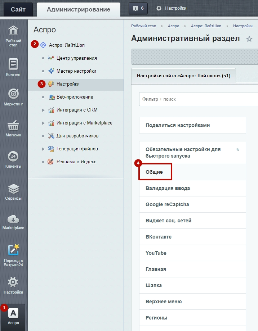Click the Интеграция с Marketplace chart icon
Screen dimensions: 258x331
tap(51, 123)
